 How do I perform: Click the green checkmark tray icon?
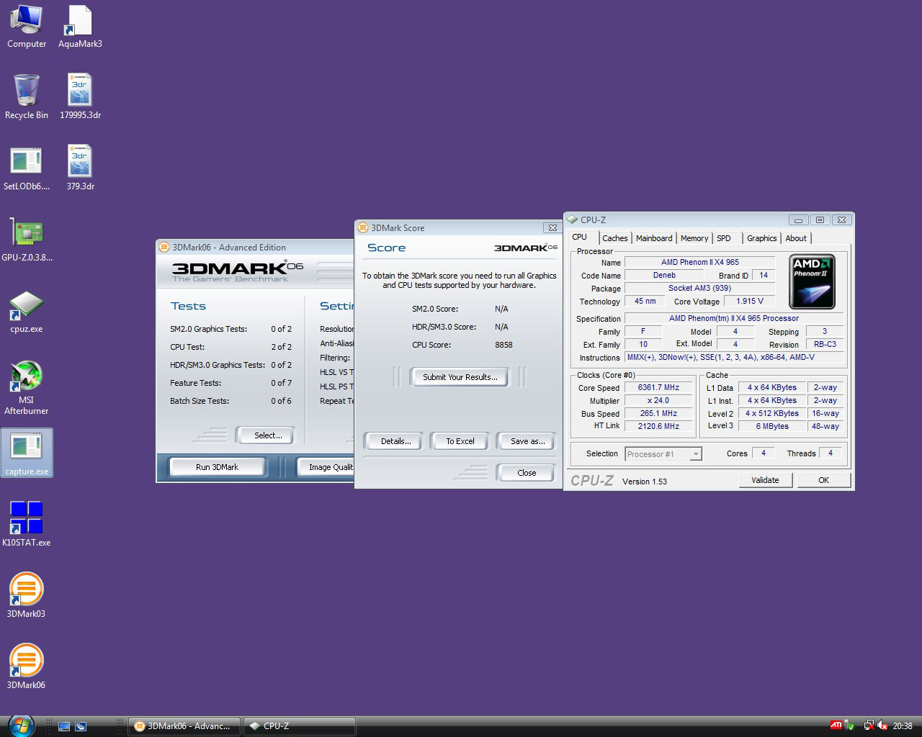click(850, 725)
